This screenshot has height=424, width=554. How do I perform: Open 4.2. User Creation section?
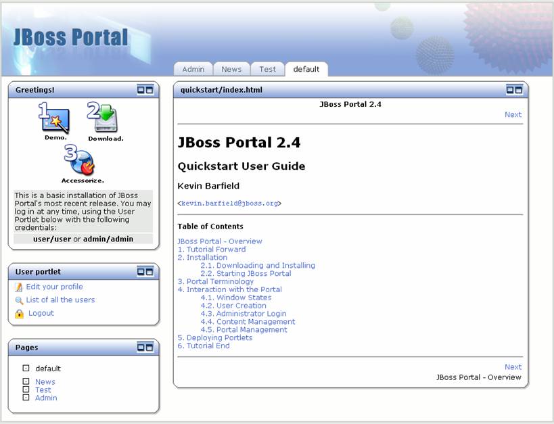click(x=233, y=306)
